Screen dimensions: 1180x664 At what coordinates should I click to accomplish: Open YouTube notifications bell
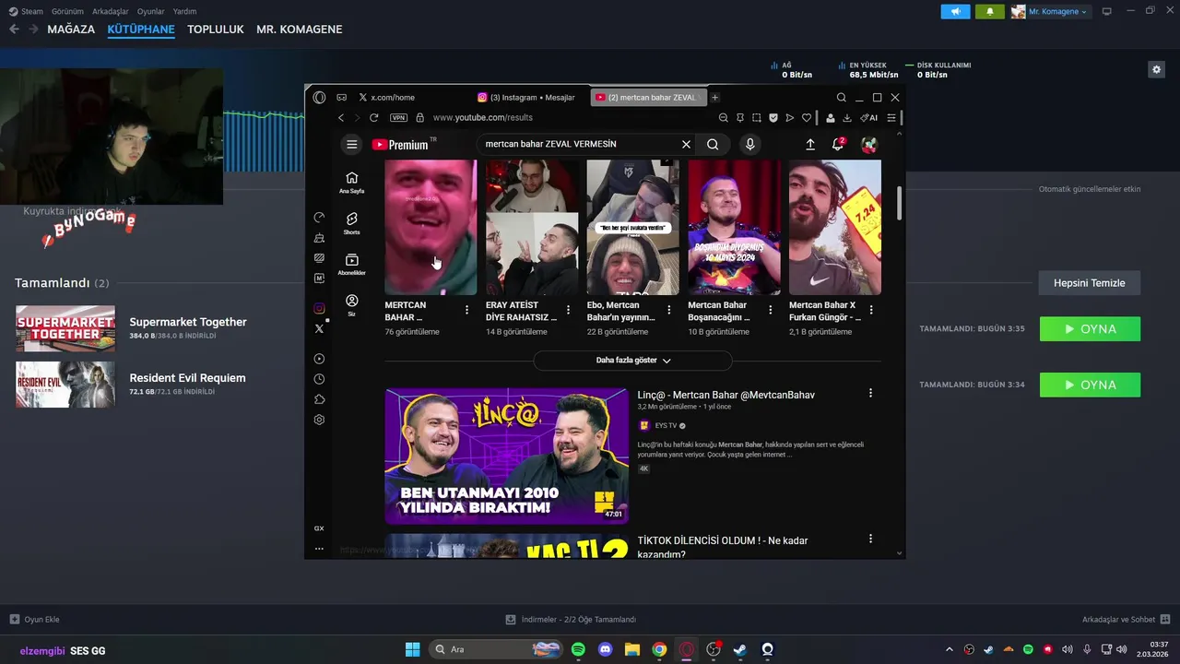pyautogui.click(x=838, y=144)
